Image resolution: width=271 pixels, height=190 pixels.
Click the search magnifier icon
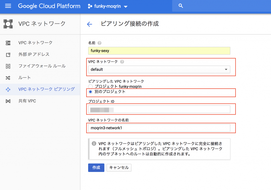[181, 6]
